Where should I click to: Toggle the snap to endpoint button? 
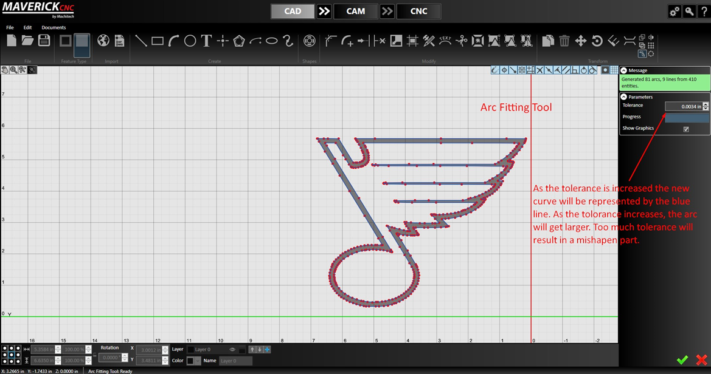pyautogui.click(x=513, y=70)
